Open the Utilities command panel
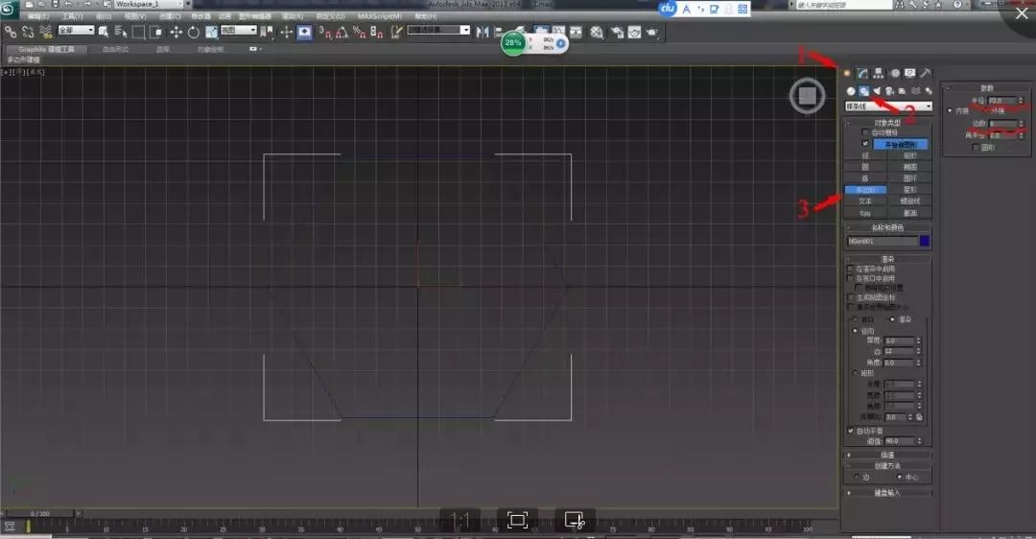 [926, 73]
